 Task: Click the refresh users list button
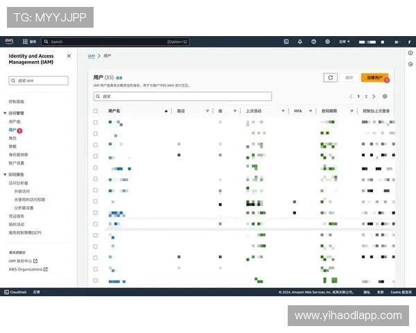coord(331,78)
